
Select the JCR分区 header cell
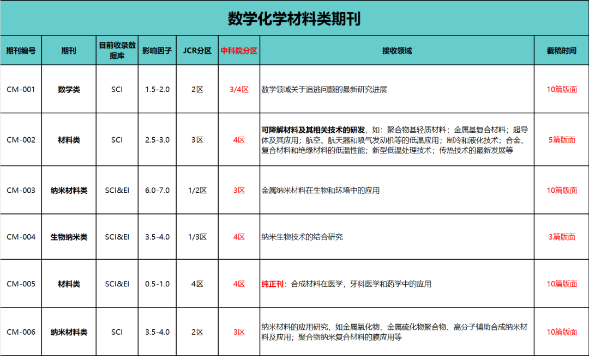coord(197,51)
